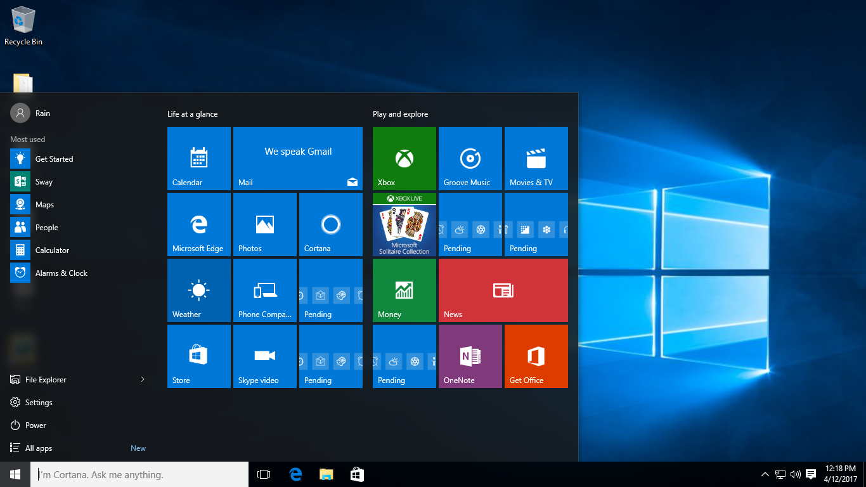Open the volume tray icon
Viewport: 866px width, 487px height.
pyautogui.click(x=795, y=474)
